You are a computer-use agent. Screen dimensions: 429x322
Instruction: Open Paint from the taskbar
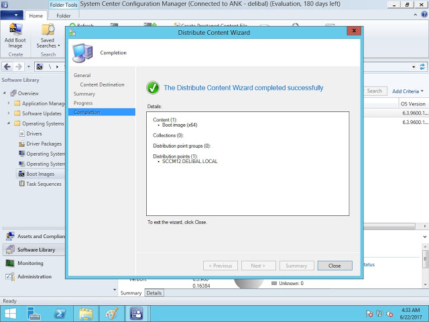click(111, 313)
